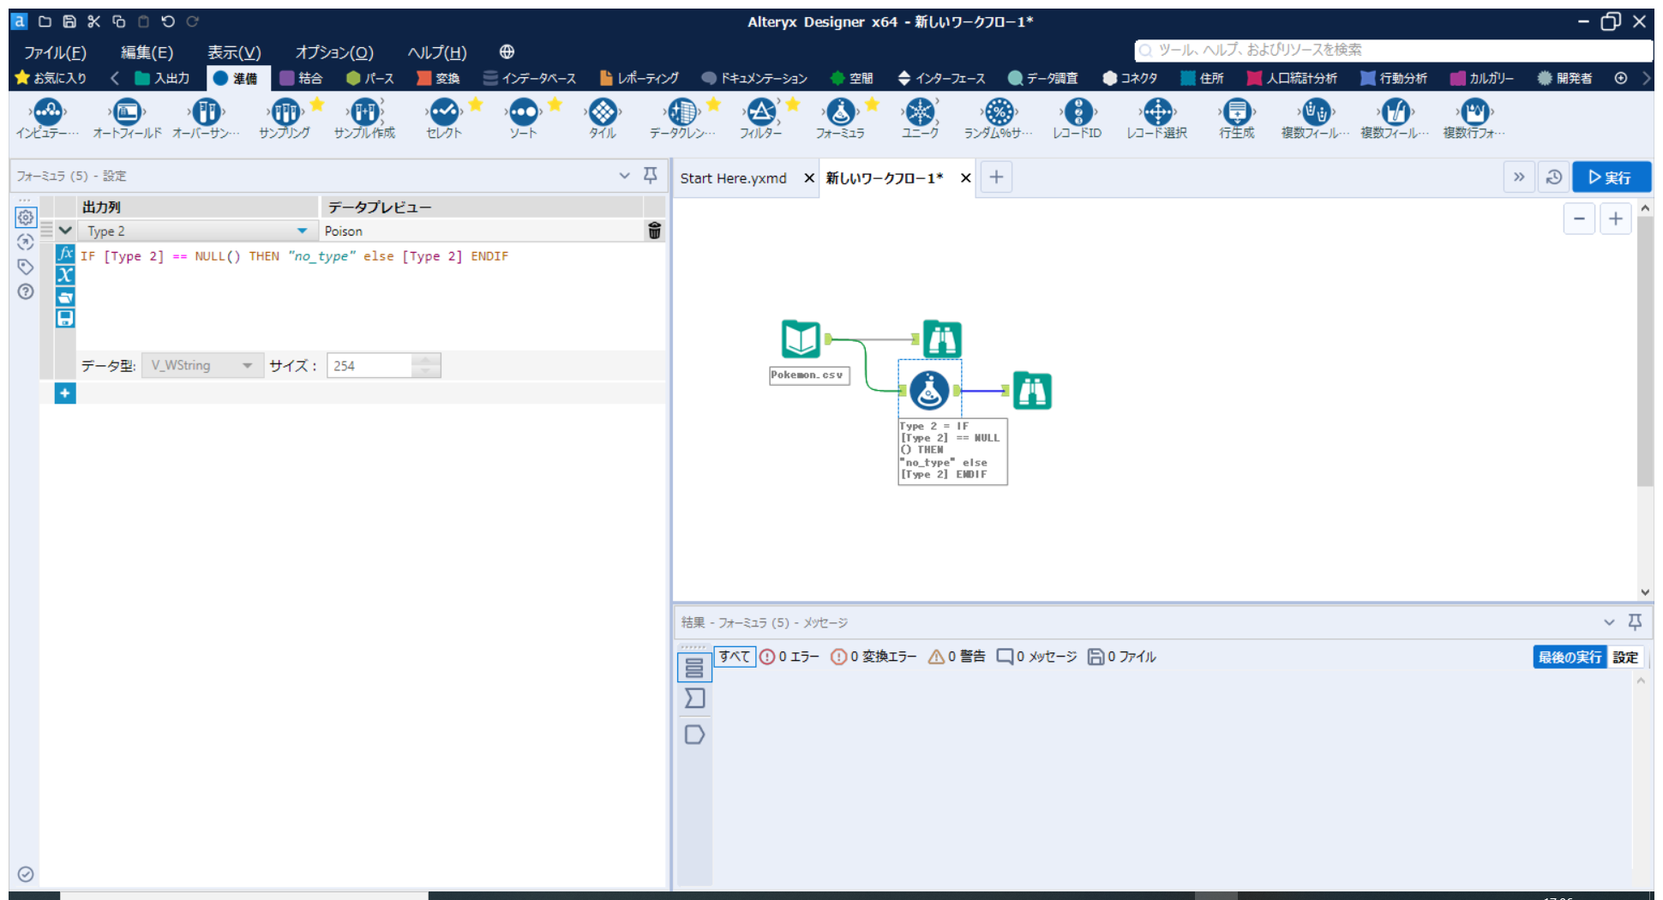
Task: Show previous tool palette categories
Action: point(115,78)
